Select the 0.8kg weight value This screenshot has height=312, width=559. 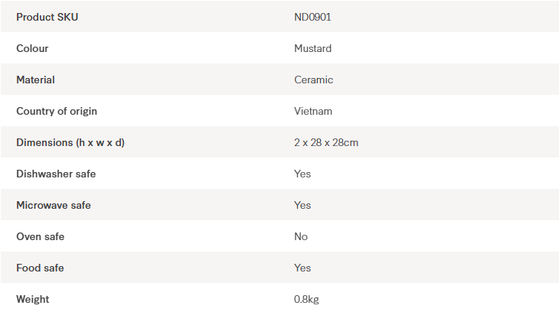pyautogui.click(x=306, y=299)
